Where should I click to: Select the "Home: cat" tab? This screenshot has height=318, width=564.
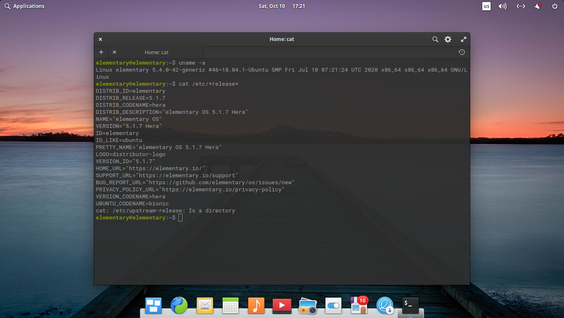click(x=156, y=52)
